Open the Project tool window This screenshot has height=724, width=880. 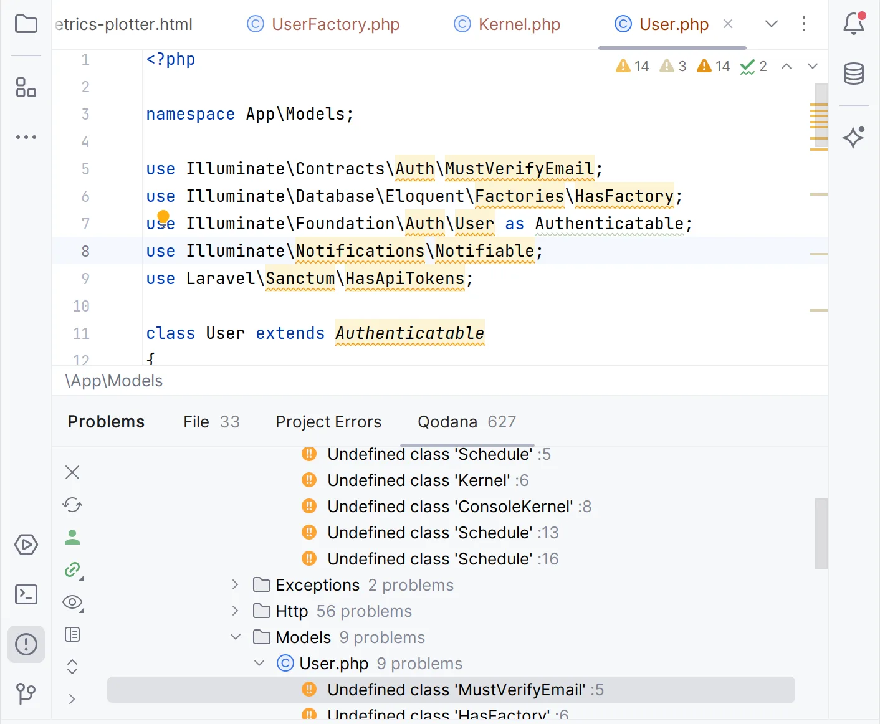click(26, 24)
